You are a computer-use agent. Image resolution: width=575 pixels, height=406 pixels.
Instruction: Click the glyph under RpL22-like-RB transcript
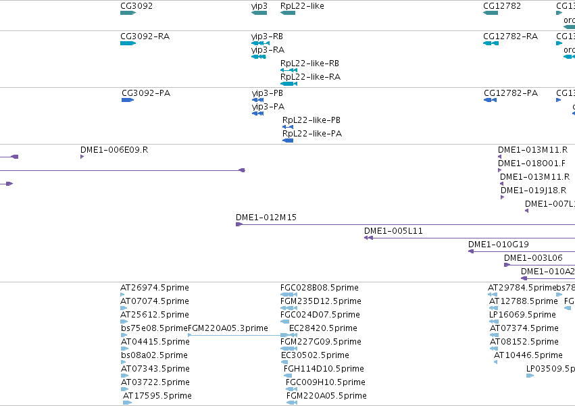pos(289,70)
